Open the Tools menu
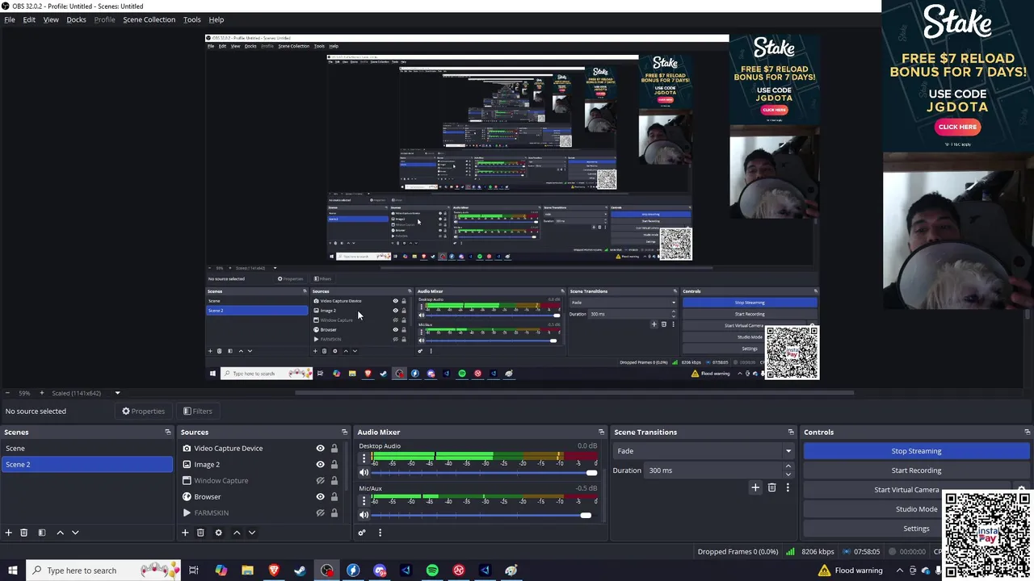 (x=192, y=19)
